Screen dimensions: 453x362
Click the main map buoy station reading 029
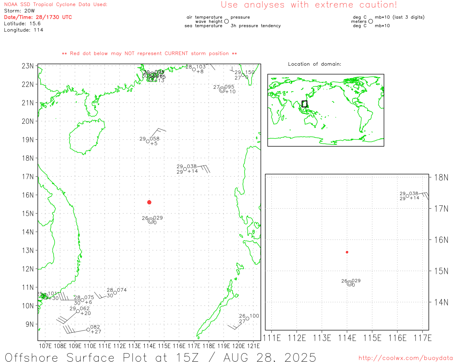[151, 221]
